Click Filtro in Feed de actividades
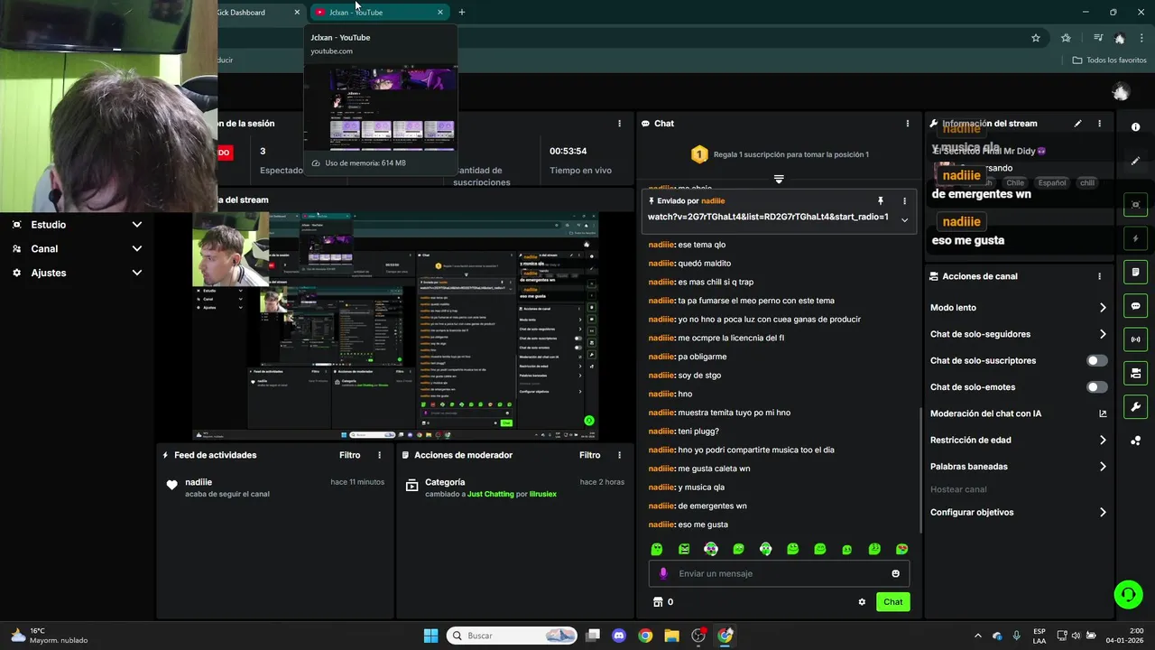 pyautogui.click(x=349, y=455)
